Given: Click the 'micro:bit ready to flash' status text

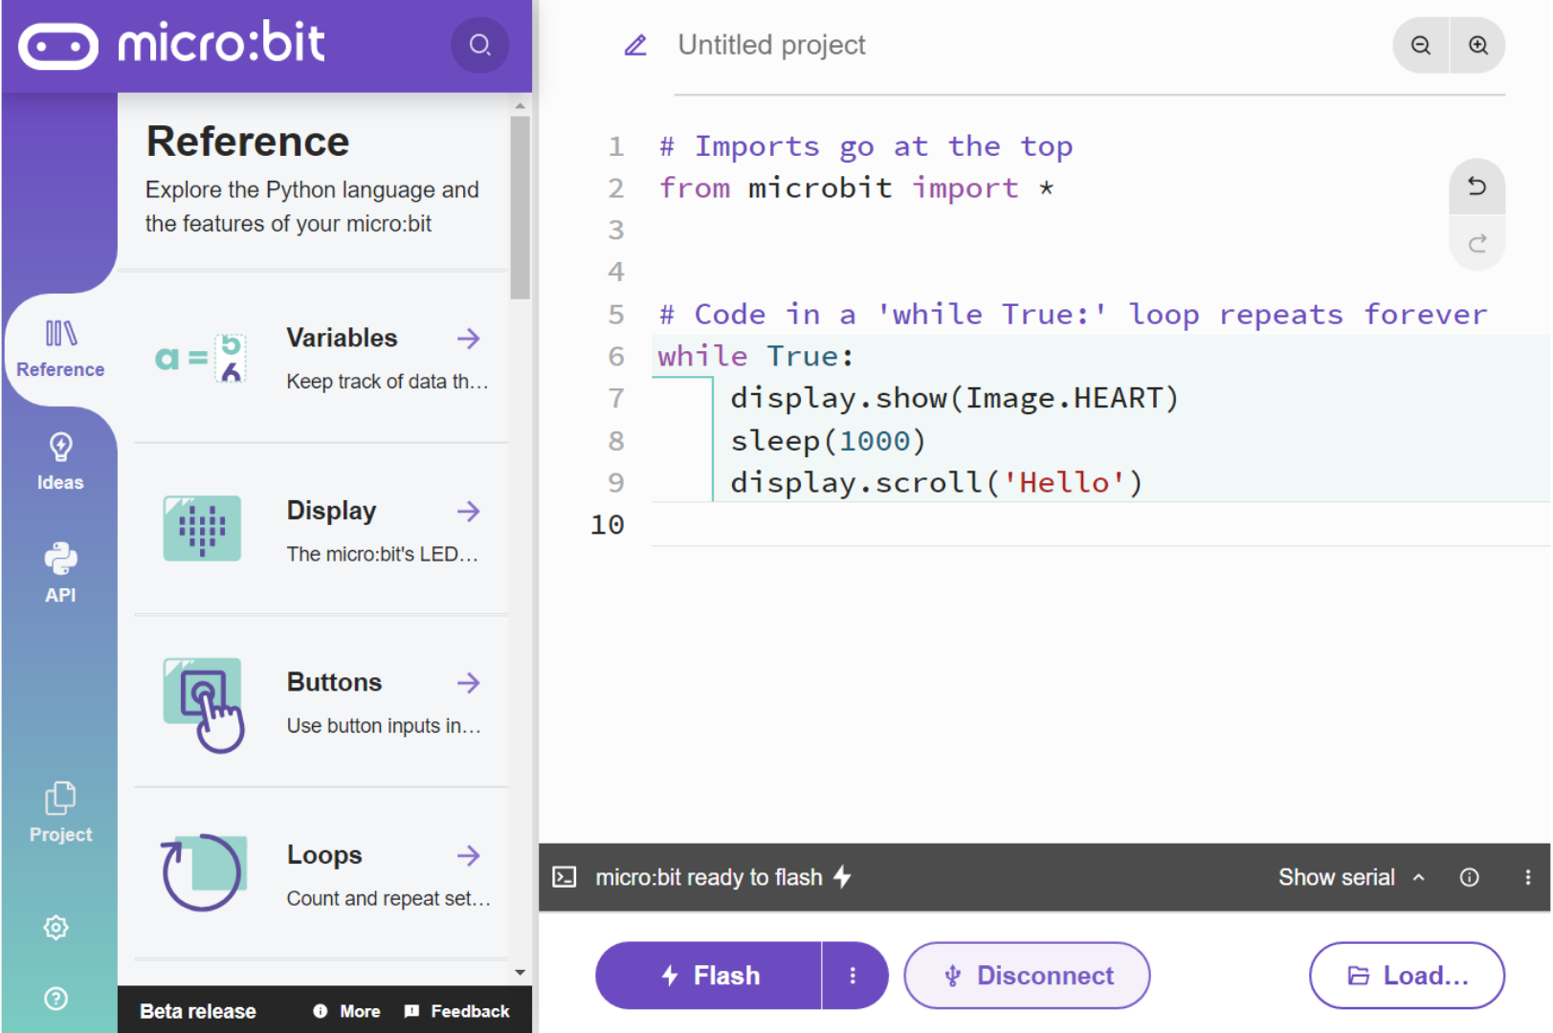Looking at the screenshot, I should (709, 877).
